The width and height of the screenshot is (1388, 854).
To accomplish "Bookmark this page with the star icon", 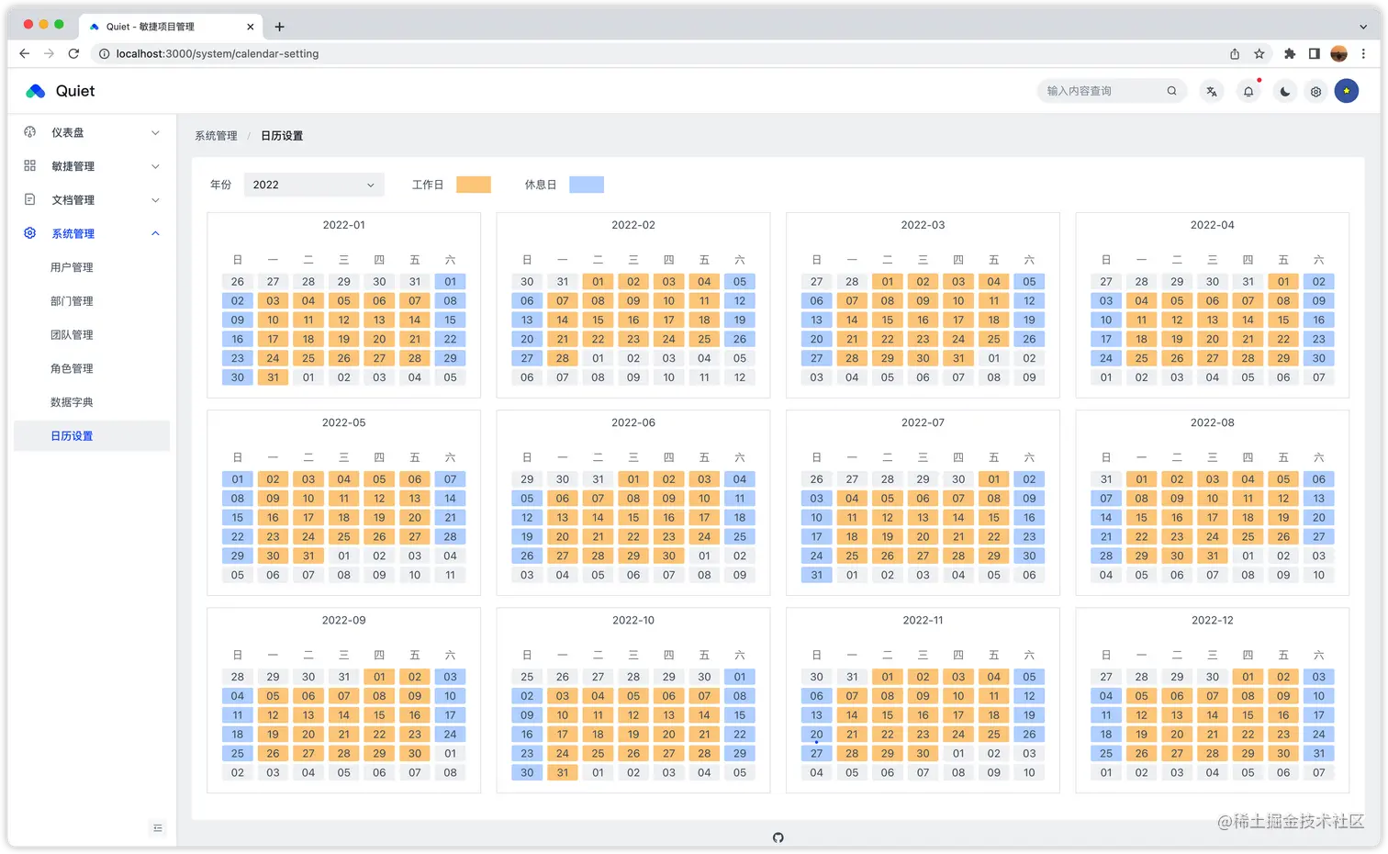I will pyautogui.click(x=1259, y=53).
